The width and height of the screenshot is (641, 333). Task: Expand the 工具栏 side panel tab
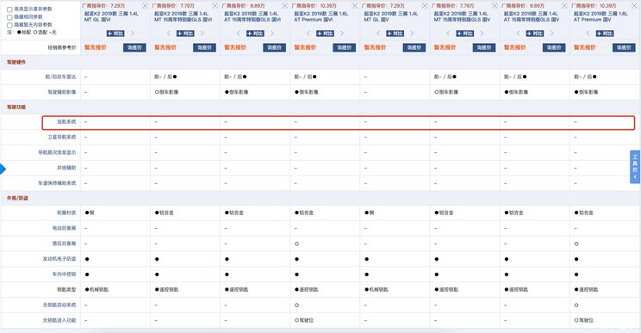click(x=635, y=167)
